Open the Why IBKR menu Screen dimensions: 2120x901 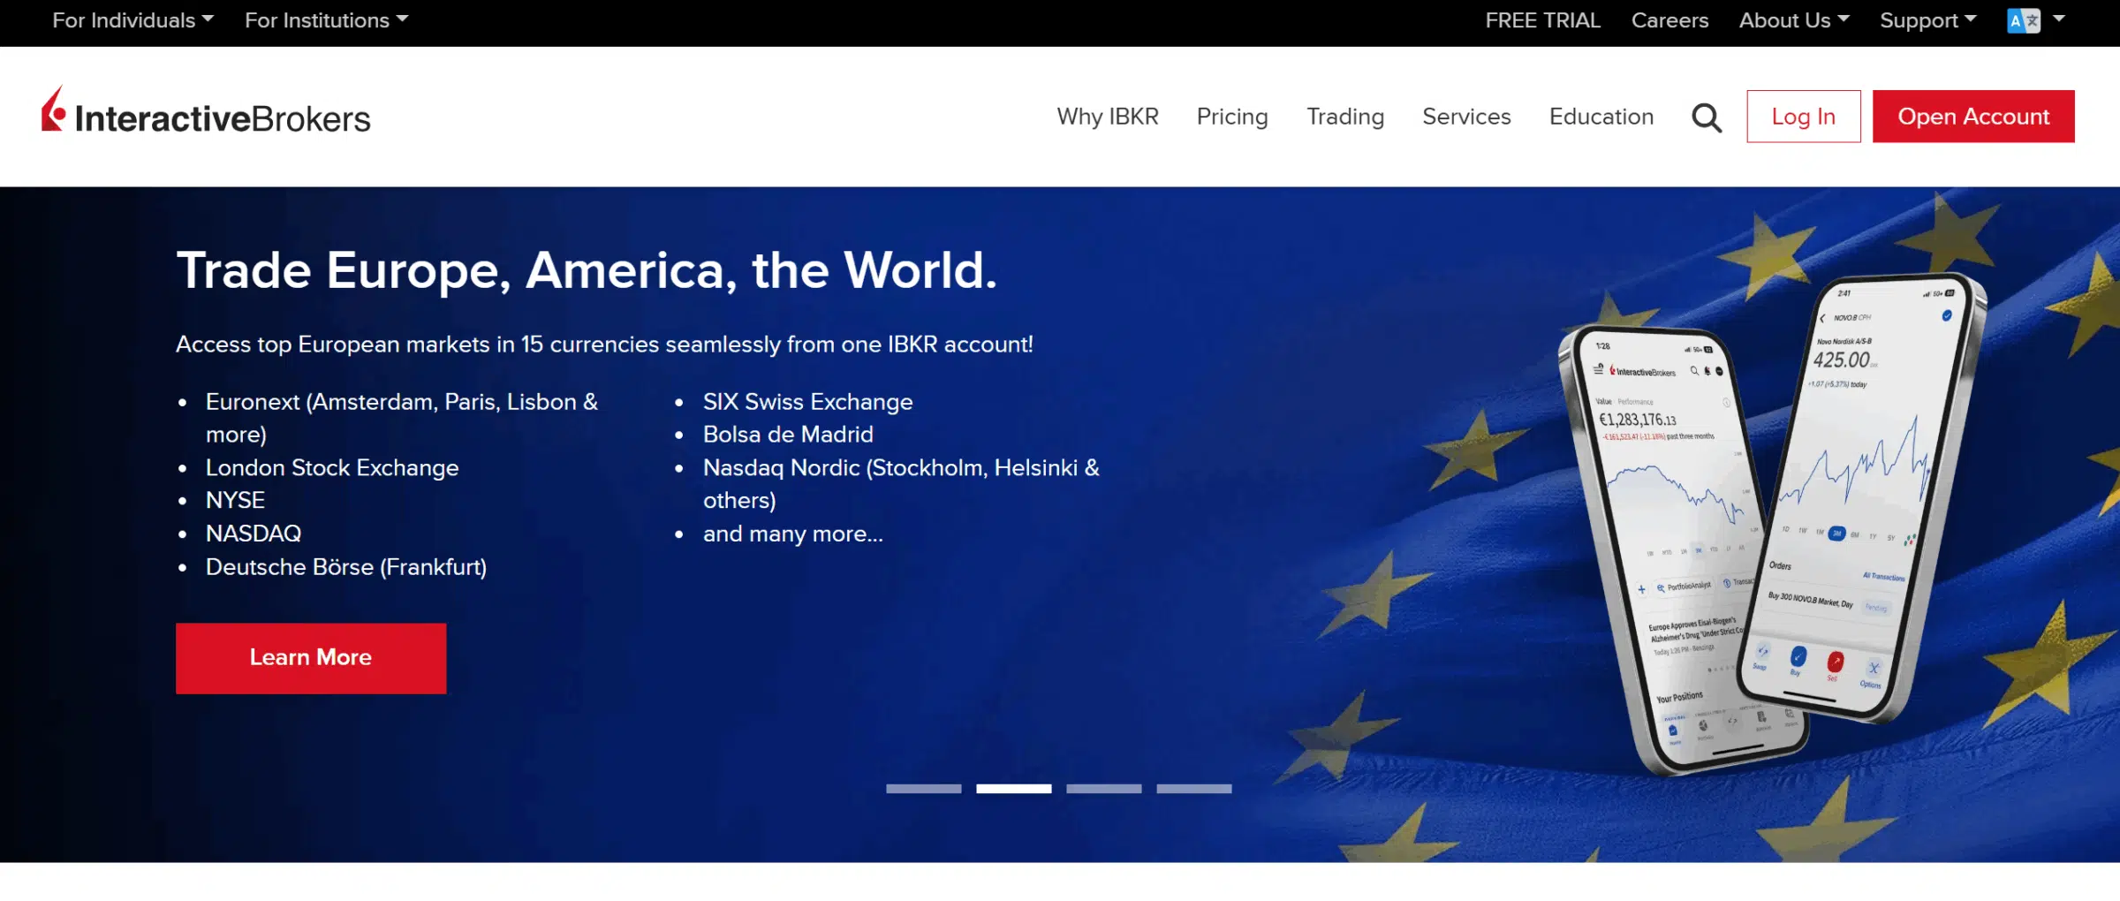coord(1108,117)
